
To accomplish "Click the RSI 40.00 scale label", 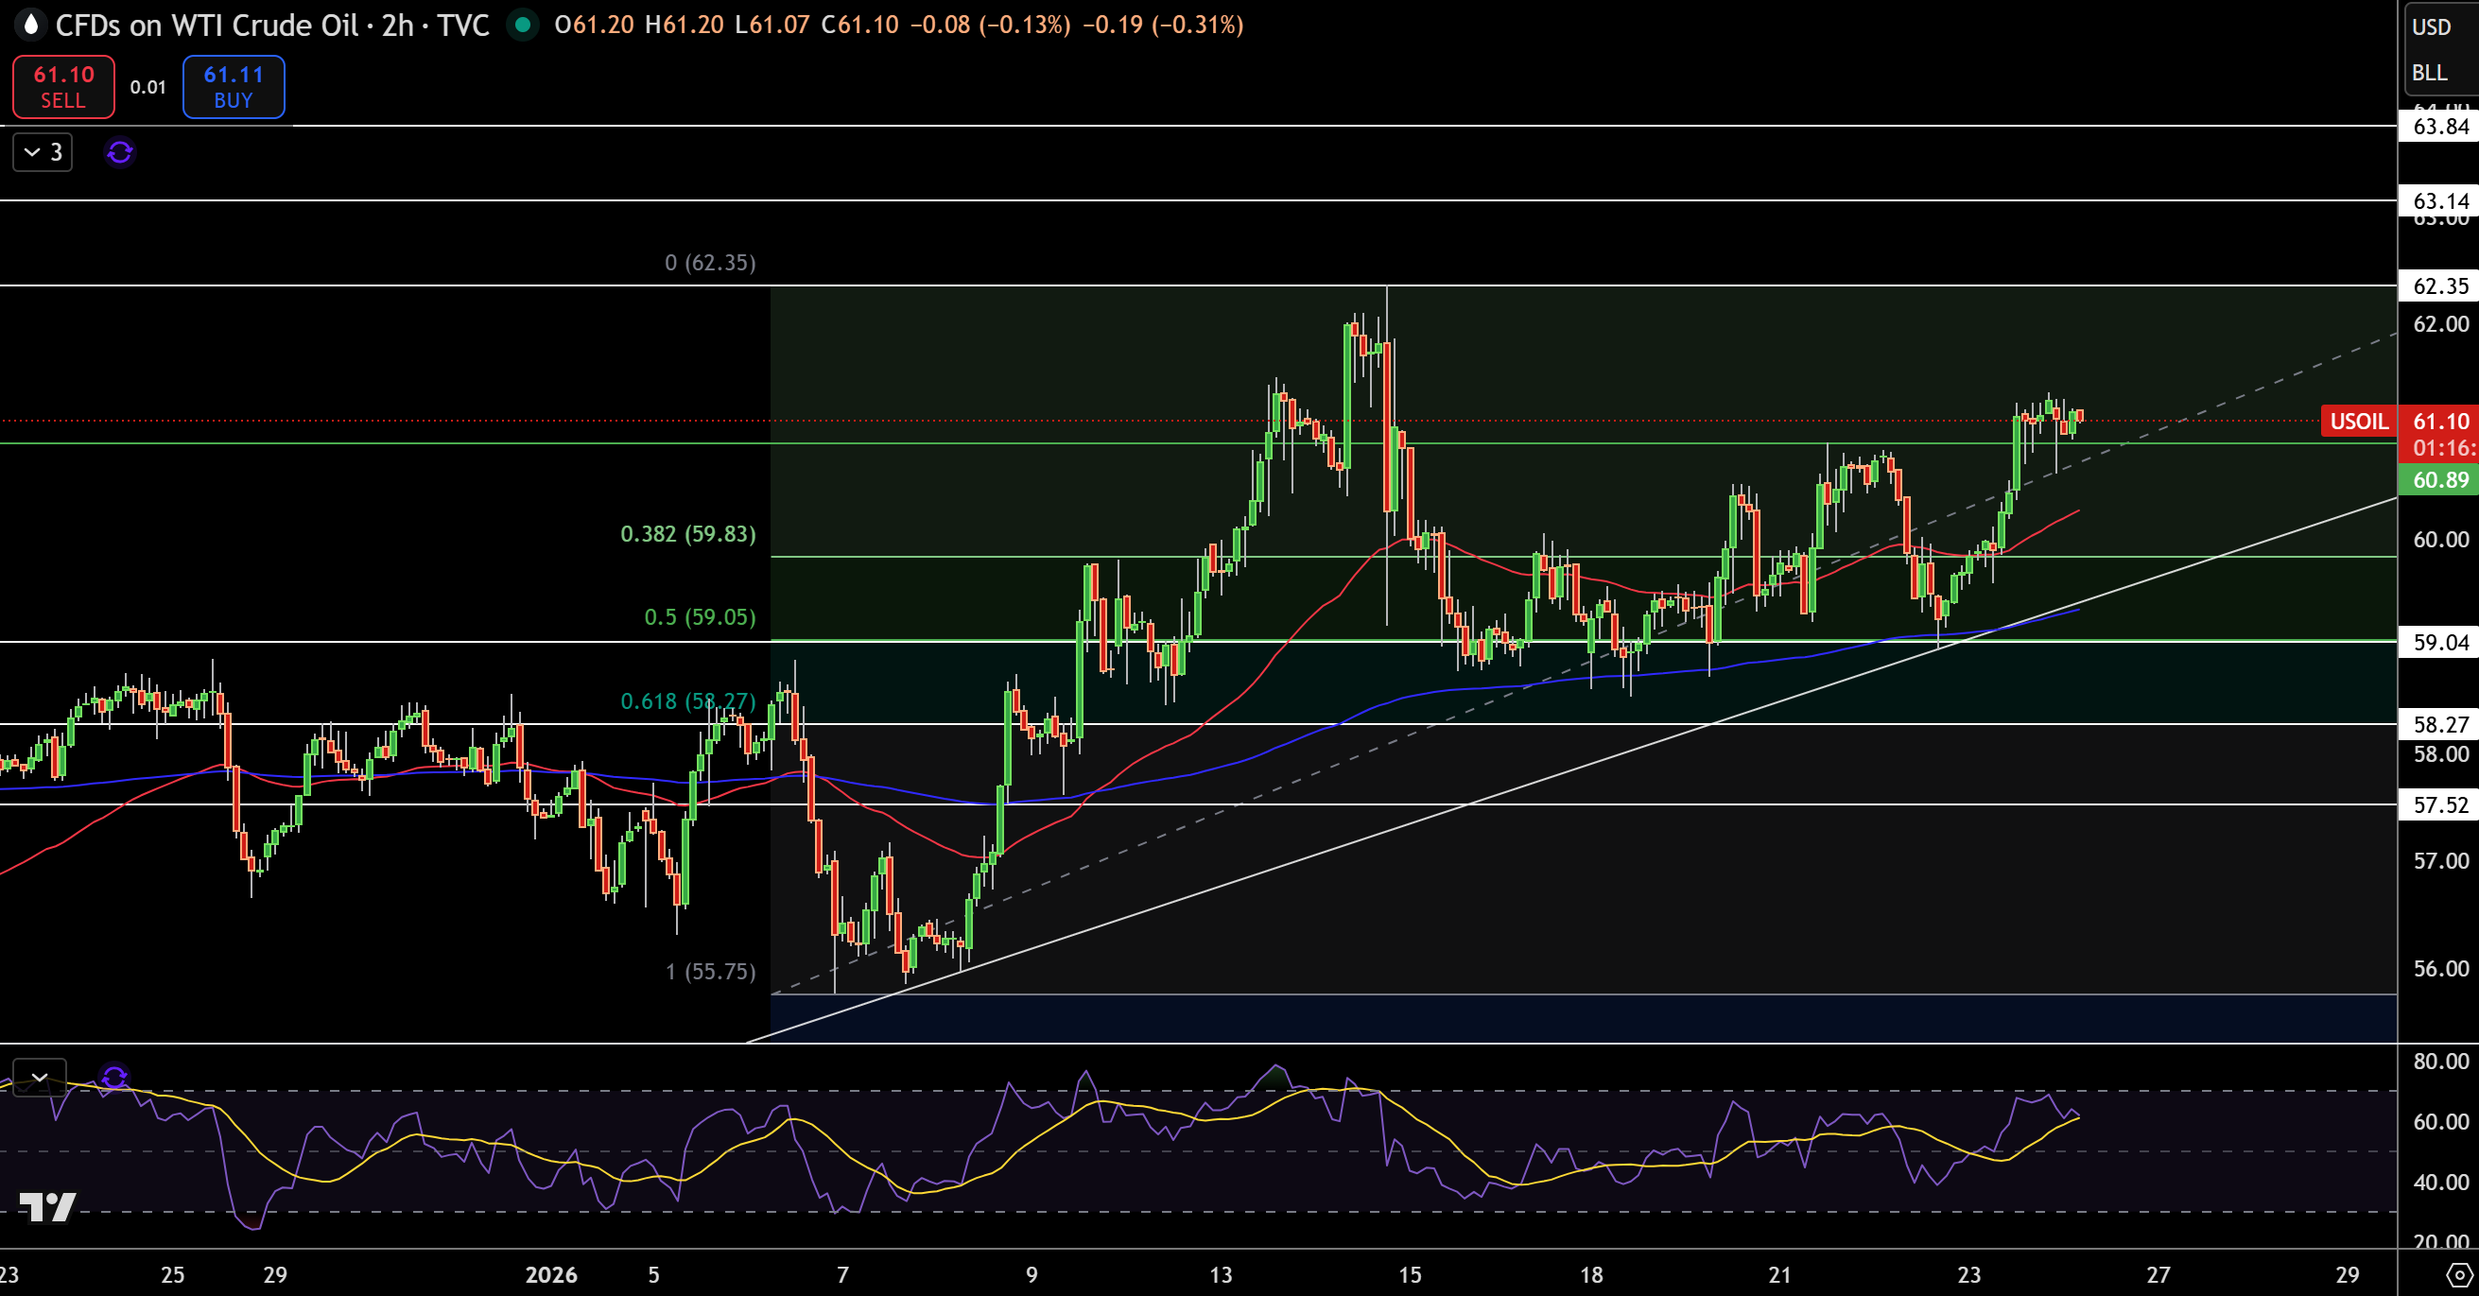I will coord(2440,1183).
